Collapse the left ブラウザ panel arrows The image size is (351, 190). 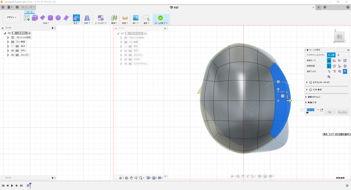[x=3, y=28]
